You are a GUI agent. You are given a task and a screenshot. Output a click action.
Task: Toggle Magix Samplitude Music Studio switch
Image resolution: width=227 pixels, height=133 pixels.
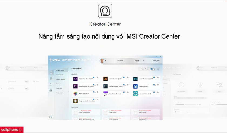tap(94, 99)
